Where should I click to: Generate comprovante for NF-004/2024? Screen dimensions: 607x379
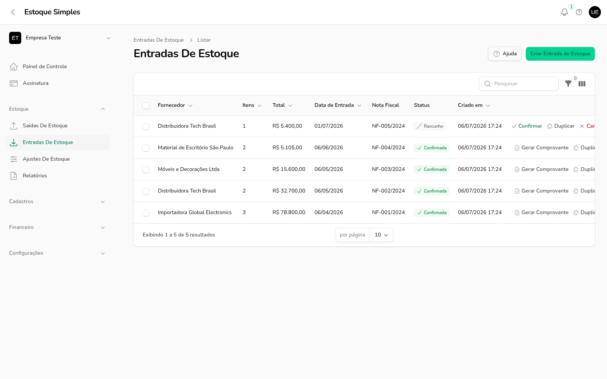pos(541,148)
